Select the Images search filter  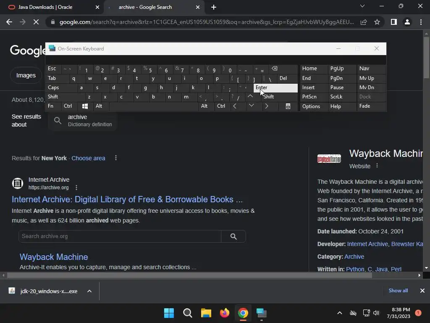tap(26, 75)
